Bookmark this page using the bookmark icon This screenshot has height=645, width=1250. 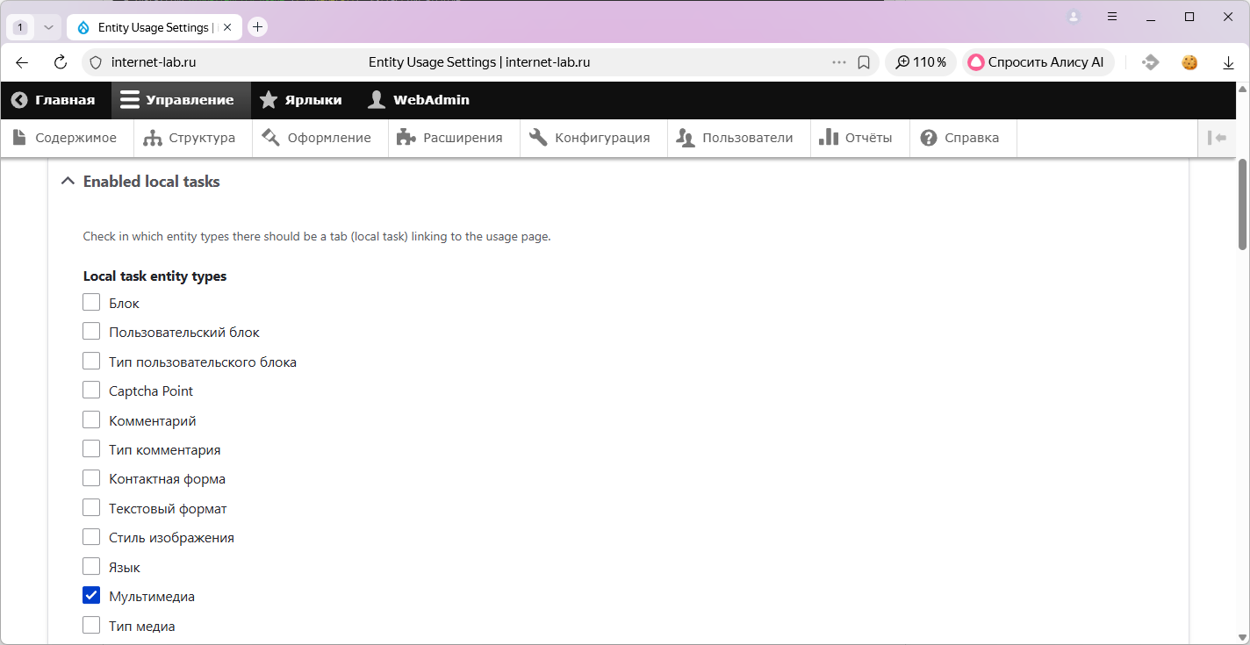[x=864, y=62]
